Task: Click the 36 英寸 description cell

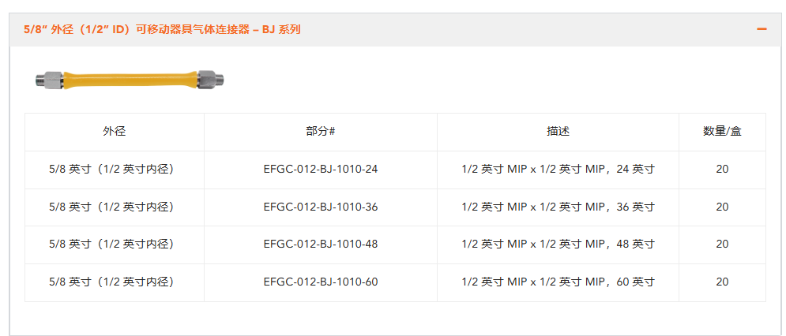Action: click(x=558, y=207)
